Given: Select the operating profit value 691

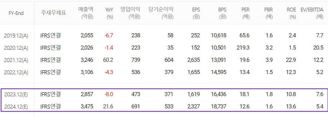Looking at the screenshot, I should [136, 106].
